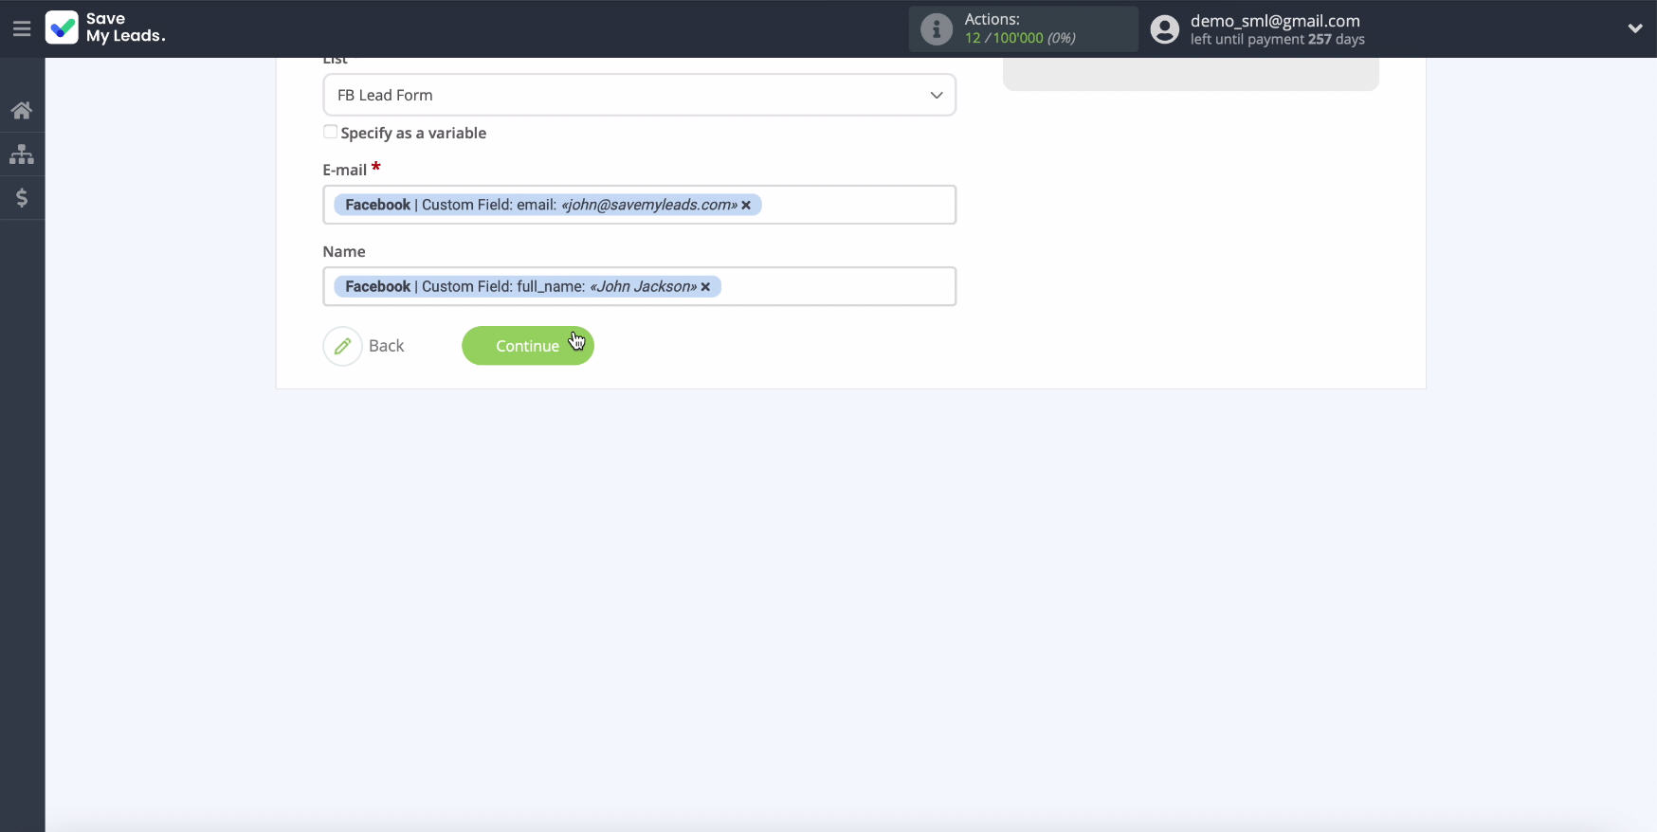This screenshot has height=832, width=1657.
Task: Click the Back text link
Action: (386, 346)
